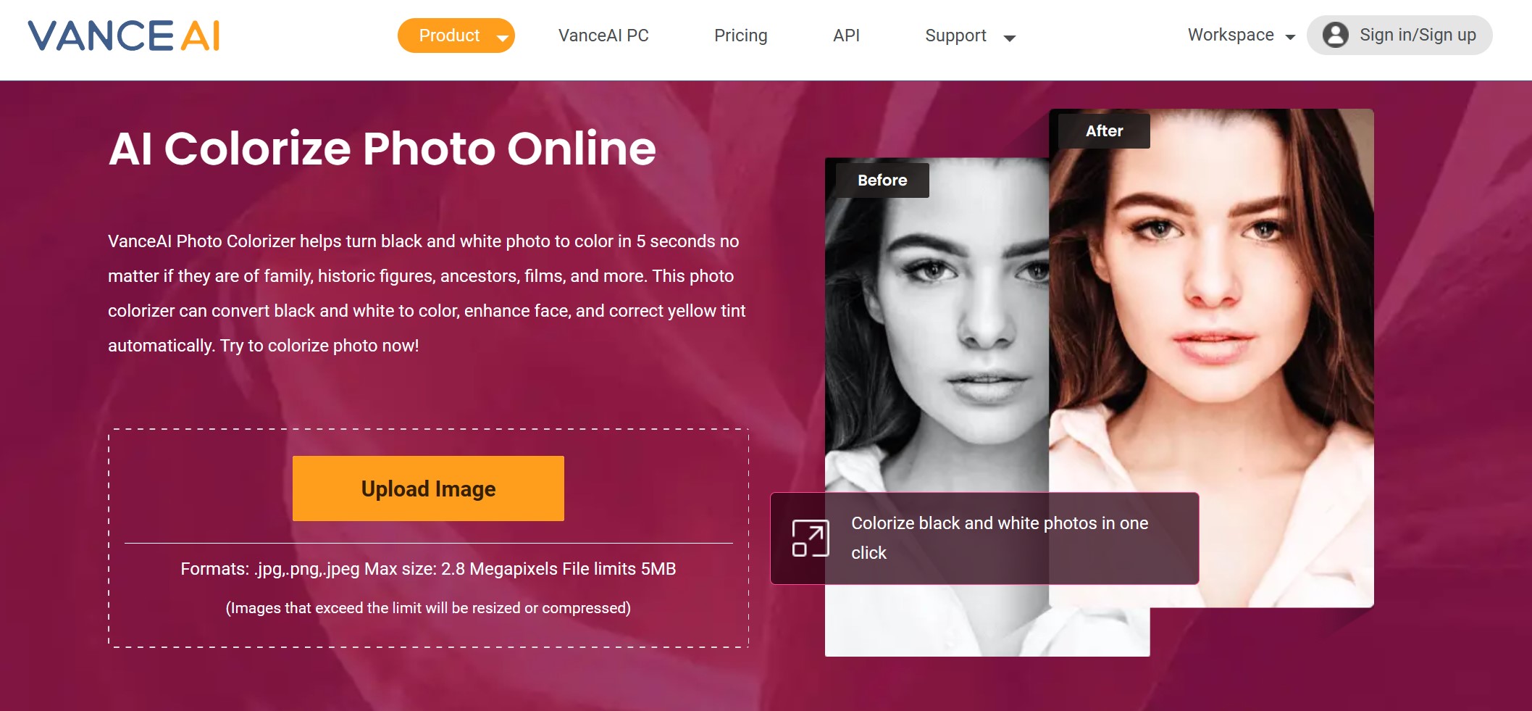Click the Workspace menu label
The width and height of the screenshot is (1532, 711).
pos(1231,35)
